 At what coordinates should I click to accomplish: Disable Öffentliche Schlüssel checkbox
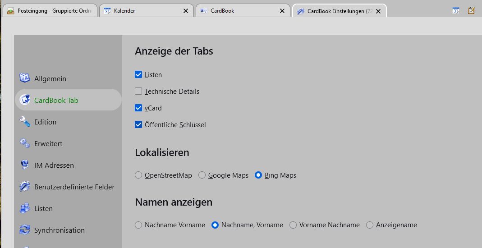138,124
